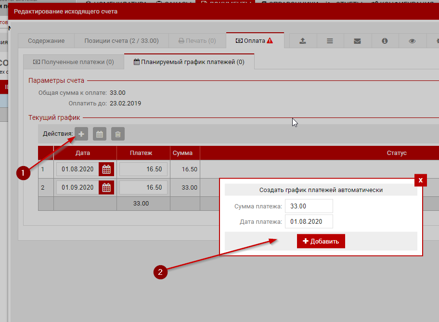Click the Сумма платежа input field
This screenshot has height=322, width=439.
[x=309, y=206]
